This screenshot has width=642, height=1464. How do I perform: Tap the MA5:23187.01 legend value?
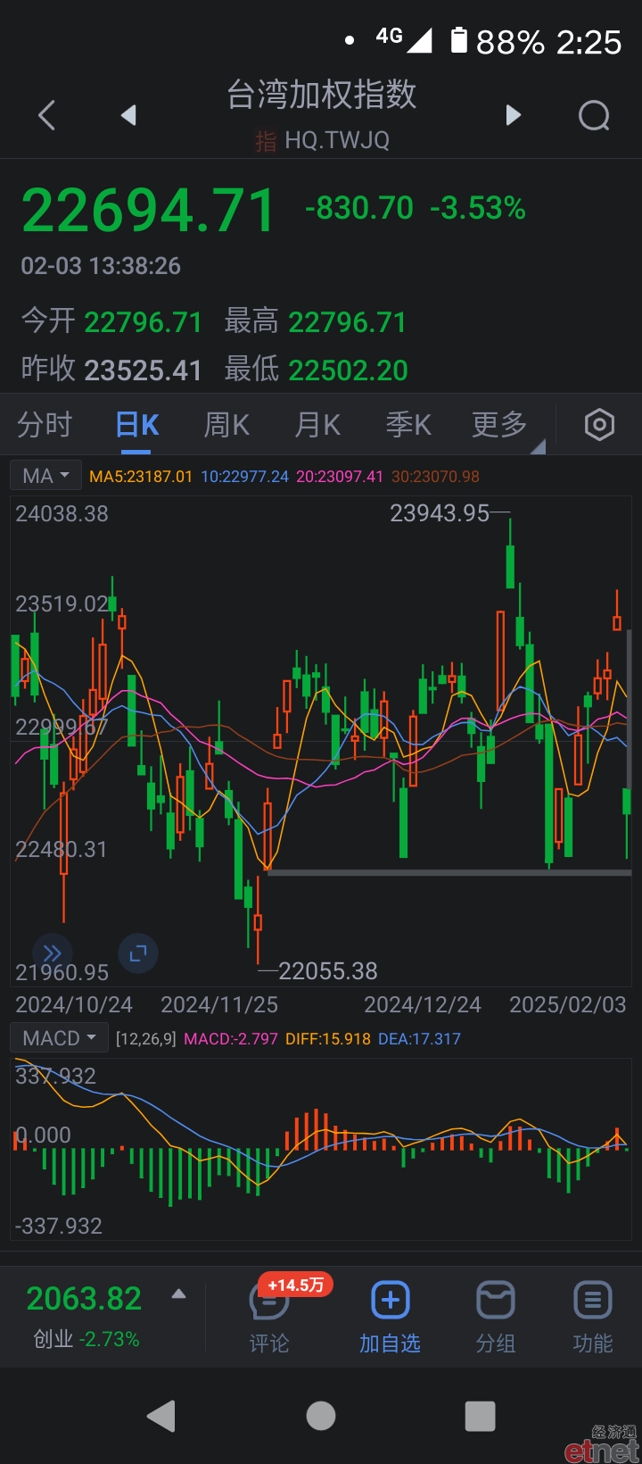141,477
